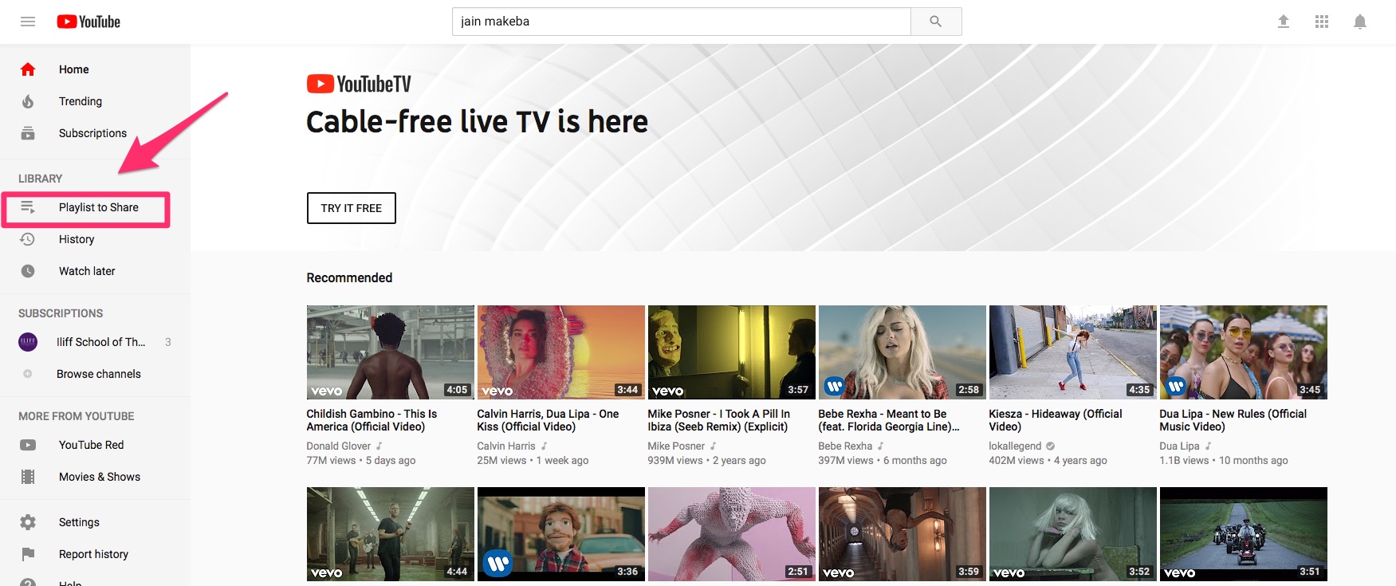The image size is (1396, 586).
Task: Play Childish Gambino This Is America thumbnail
Action: click(390, 352)
